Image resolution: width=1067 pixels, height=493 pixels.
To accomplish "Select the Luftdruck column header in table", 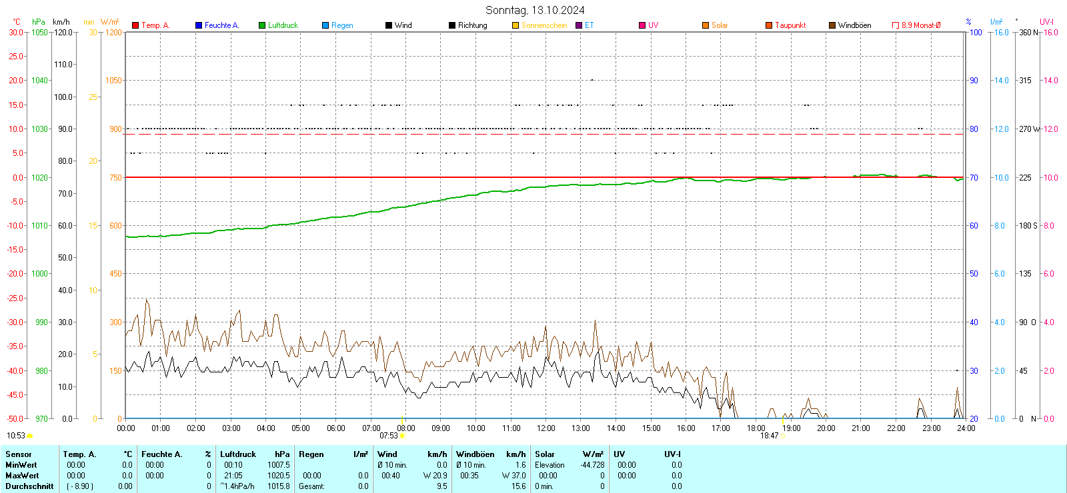I will [238, 454].
